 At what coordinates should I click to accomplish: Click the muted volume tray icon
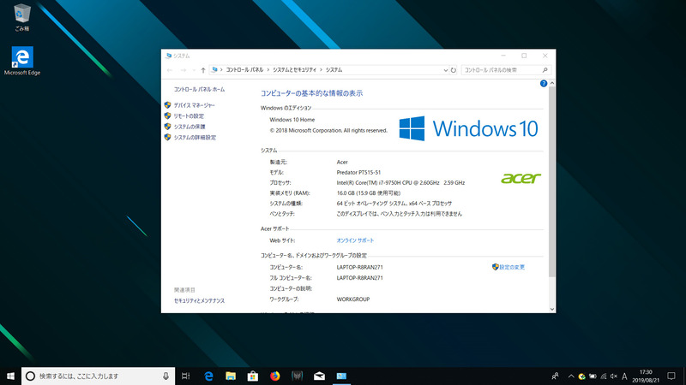click(x=614, y=376)
